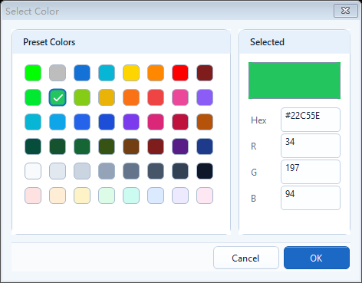Viewport: 362px width, 283px height.
Task: Click the "Hex" label
Action: [x=258, y=120]
